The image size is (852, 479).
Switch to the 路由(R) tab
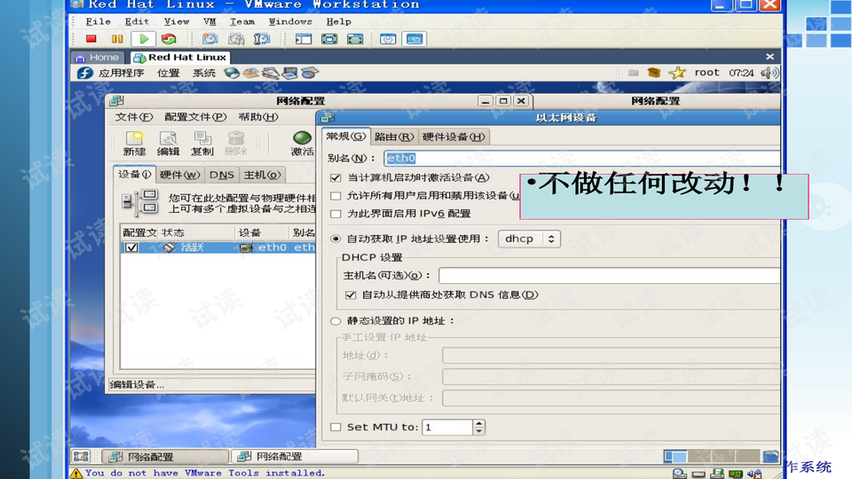tap(394, 137)
